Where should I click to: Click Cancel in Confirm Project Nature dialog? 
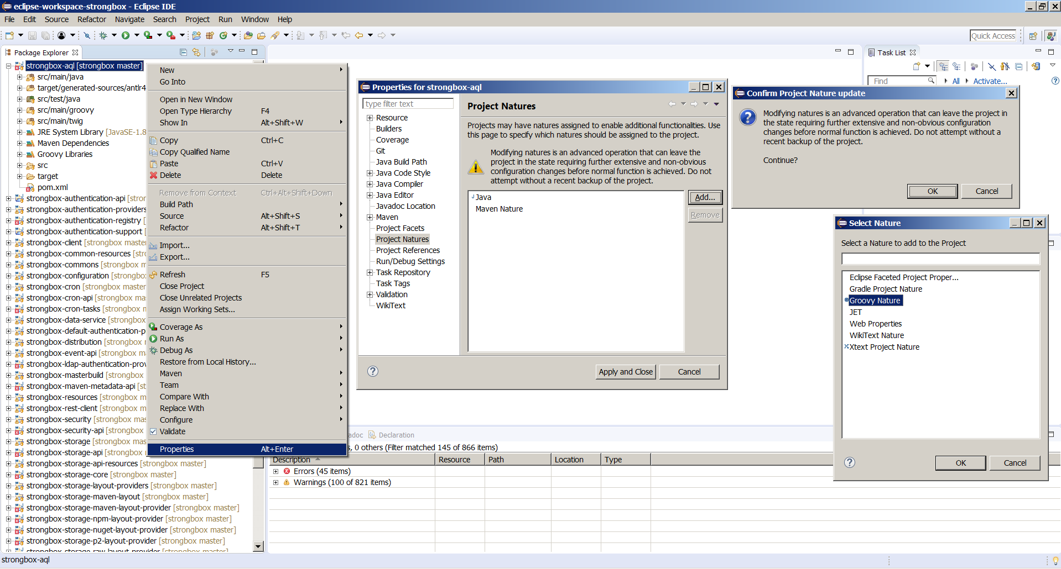pos(987,191)
